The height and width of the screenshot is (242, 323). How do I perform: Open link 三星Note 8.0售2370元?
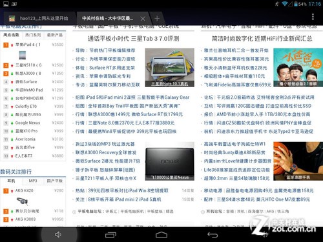[x=110, y=123]
